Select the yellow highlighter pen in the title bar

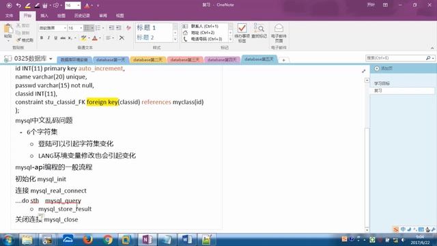27,5
